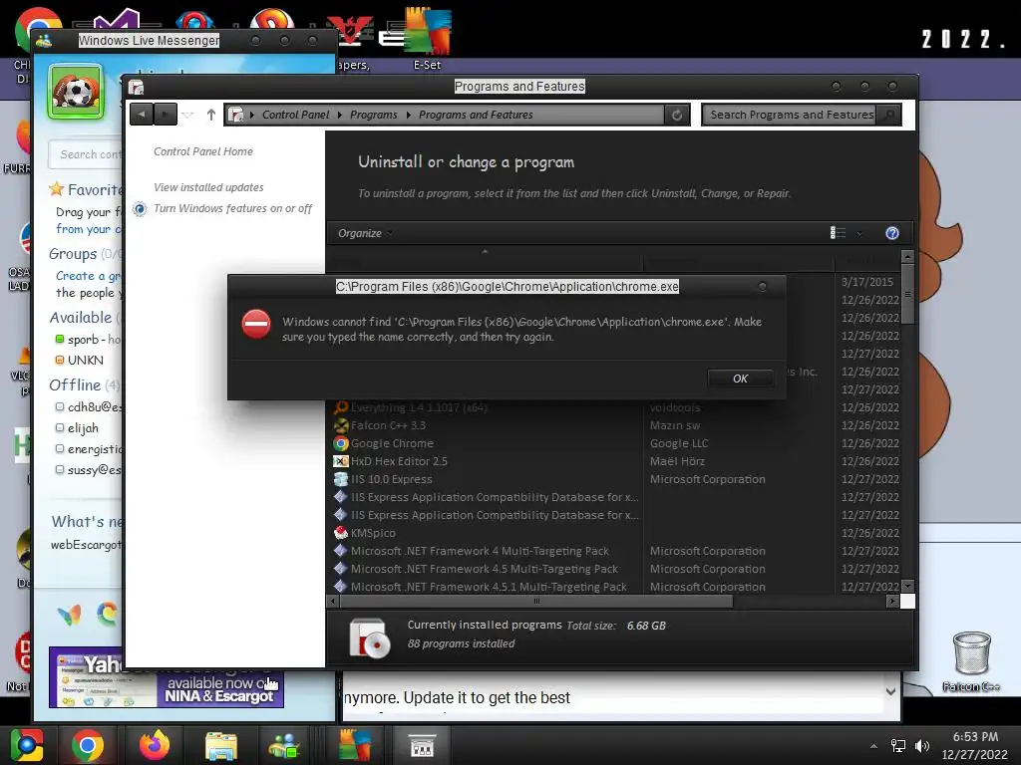Click the Start button on taskbar
Viewport: 1021px width, 765px height.
click(26, 745)
